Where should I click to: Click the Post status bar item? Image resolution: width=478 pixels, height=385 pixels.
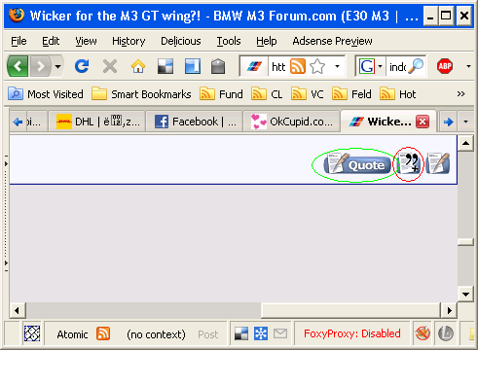(208, 334)
